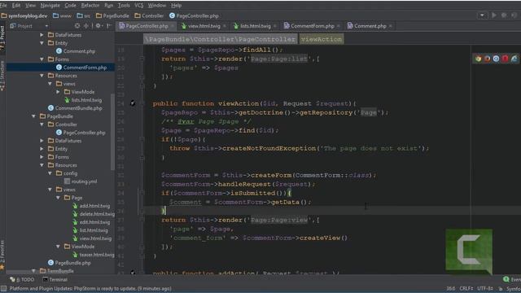
Task: Open the Refactor menu
Action: pos(90,6)
